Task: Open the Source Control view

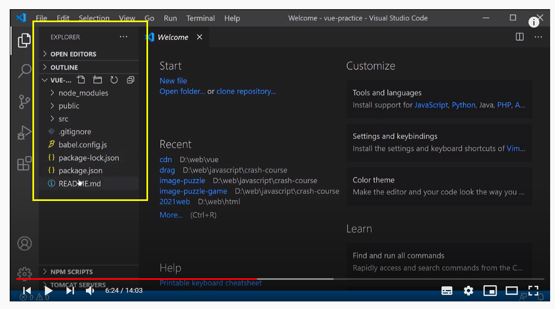Action: (x=24, y=102)
